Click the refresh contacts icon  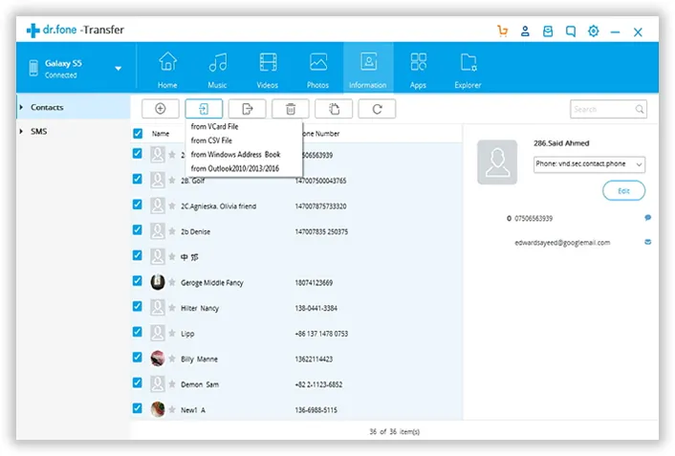[377, 109]
